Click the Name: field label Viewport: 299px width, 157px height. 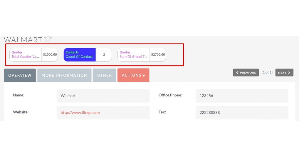pyautogui.click(x=19, y=95)
